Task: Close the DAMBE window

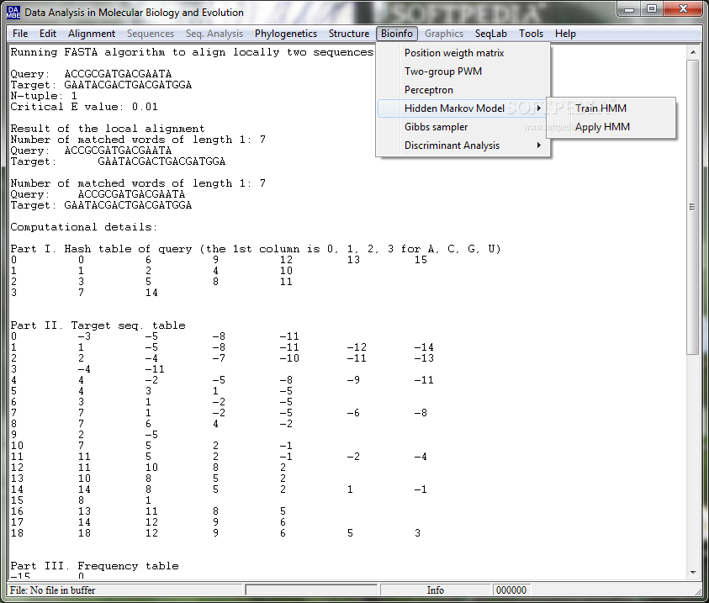Action: click(x=683, y=8)
